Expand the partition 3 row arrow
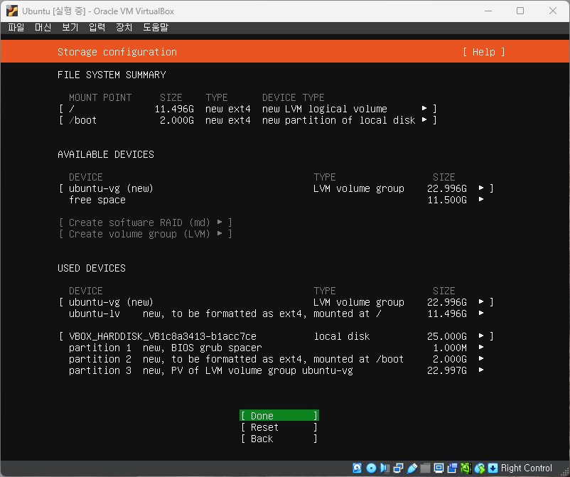The width and height of the screenshot is (570, 477). pos(481,370)
